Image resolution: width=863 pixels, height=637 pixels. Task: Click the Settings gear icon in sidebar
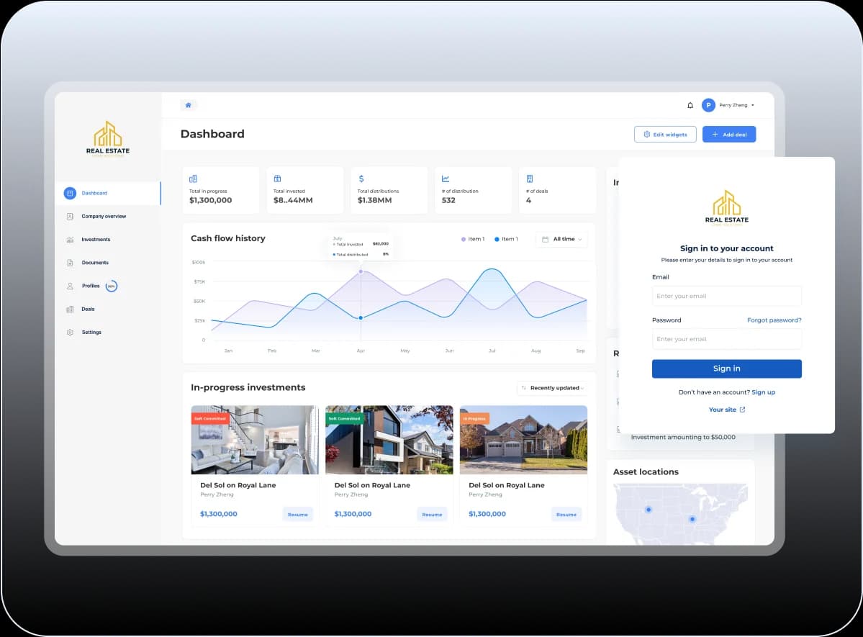click(70, 333)
